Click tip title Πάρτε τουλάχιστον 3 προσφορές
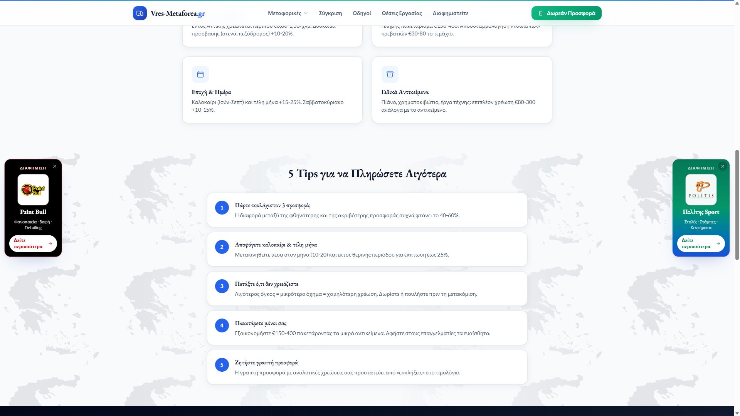 coord(272,206)
